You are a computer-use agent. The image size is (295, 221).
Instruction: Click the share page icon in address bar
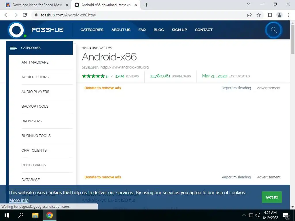[249, 15]
